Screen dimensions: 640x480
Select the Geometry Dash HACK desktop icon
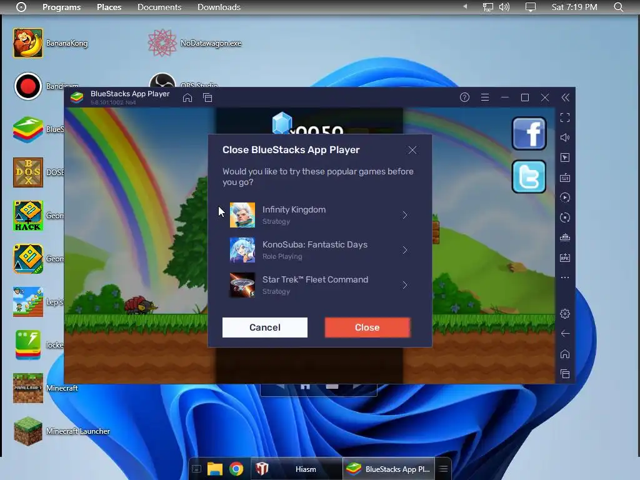(x=27, y=216)
